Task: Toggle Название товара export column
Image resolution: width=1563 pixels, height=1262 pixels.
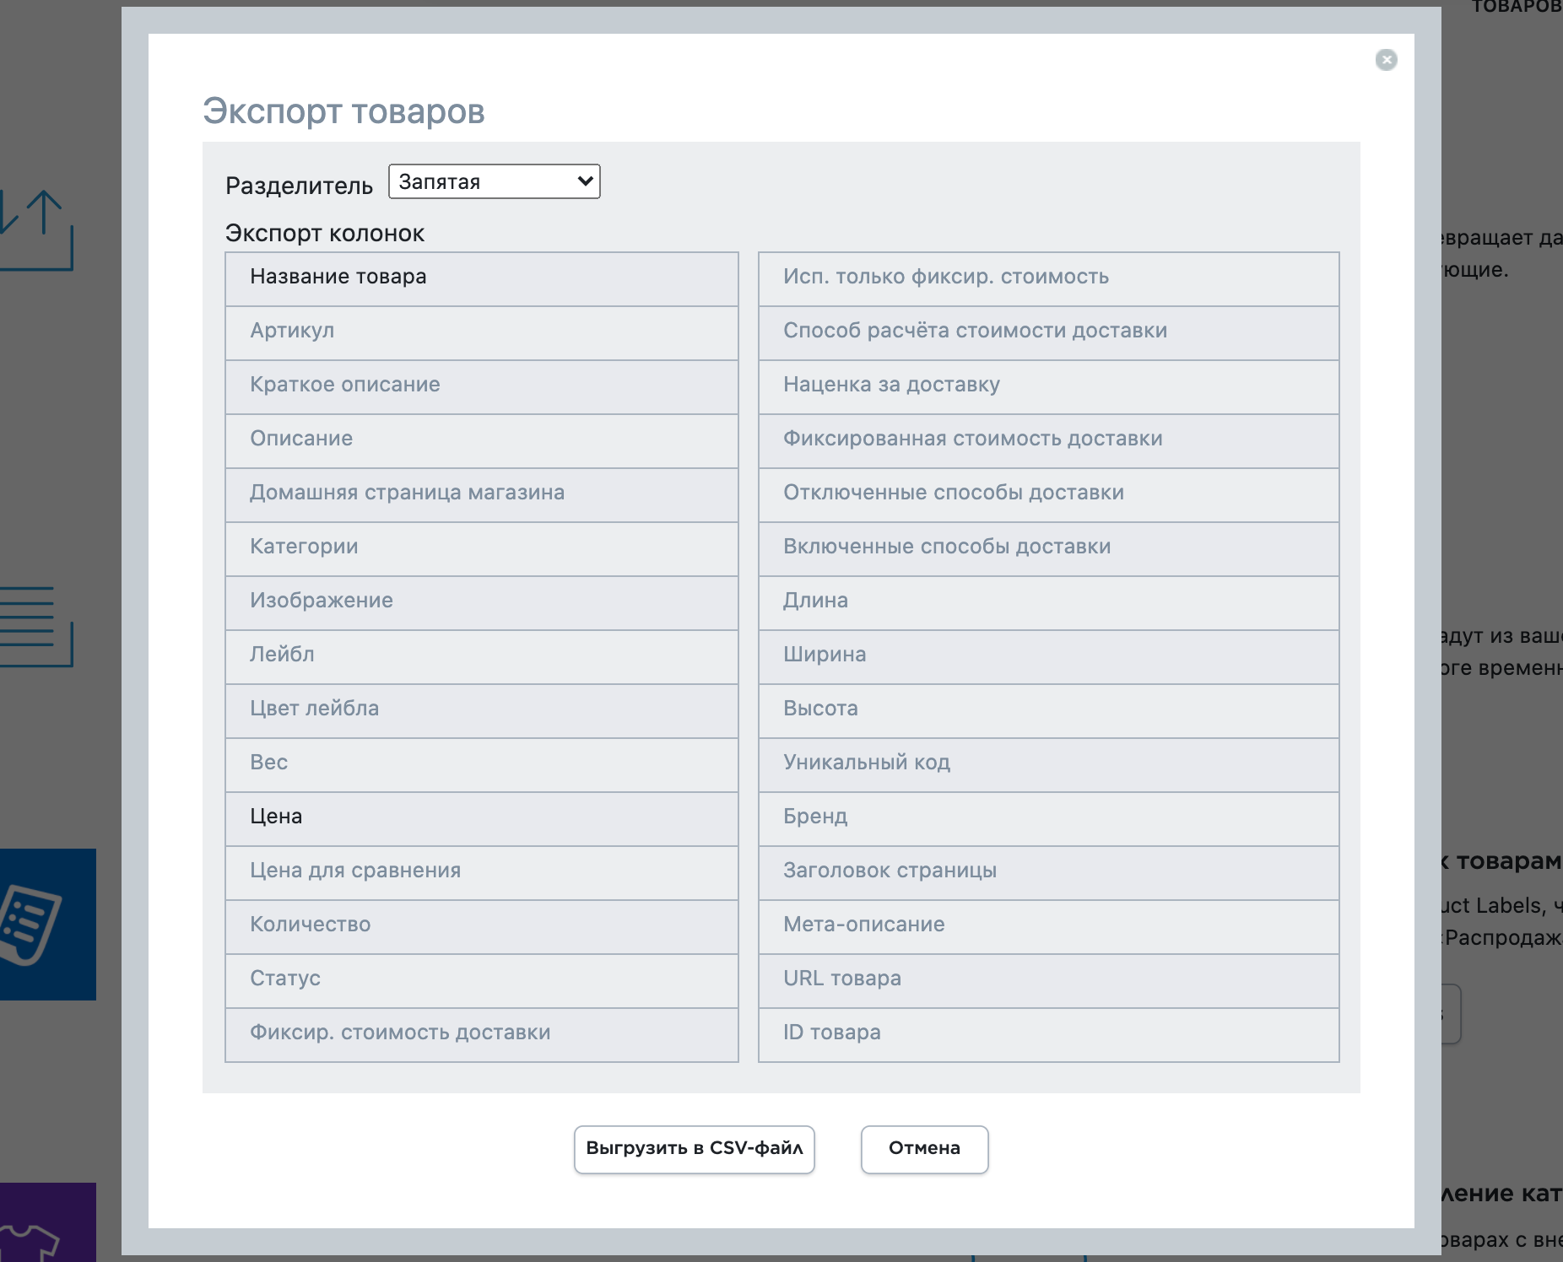Action: 481,278
